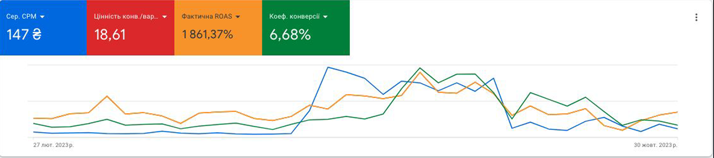Click the Сер. CPM label text
This screenshot has width=714, height=158.
[x=21, y=16]
